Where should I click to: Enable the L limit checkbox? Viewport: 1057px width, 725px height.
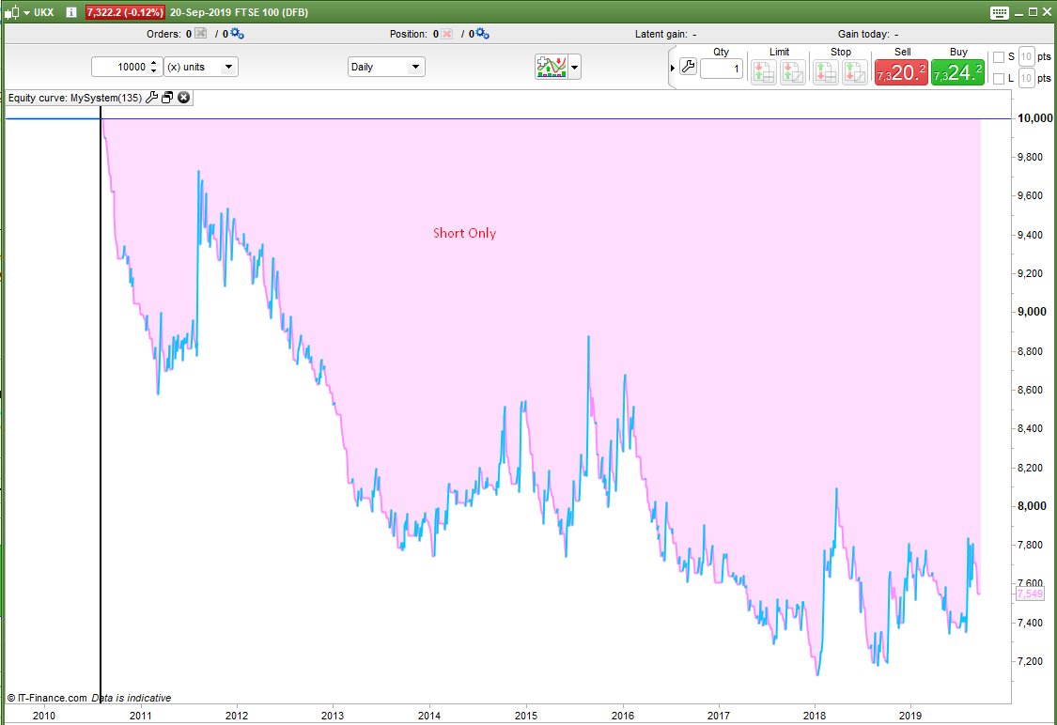click(x=999, y=79)
